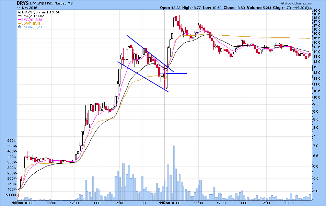This screenshot has width=326, height=206.
Task: Click the 14.0 price axis label
Action: (x=317, y=52)
